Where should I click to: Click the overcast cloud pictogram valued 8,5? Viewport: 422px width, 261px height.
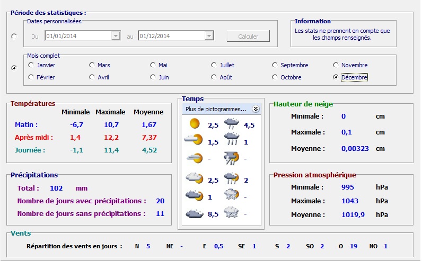coord(195,214)
